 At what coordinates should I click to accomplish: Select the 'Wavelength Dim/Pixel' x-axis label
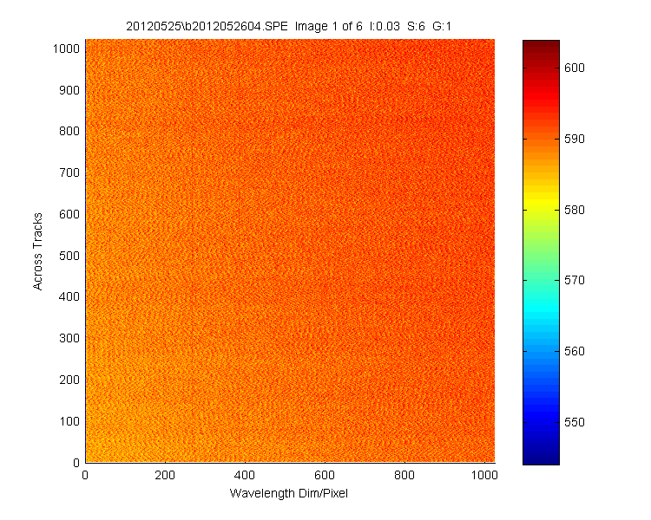click(x=288, y=493)
